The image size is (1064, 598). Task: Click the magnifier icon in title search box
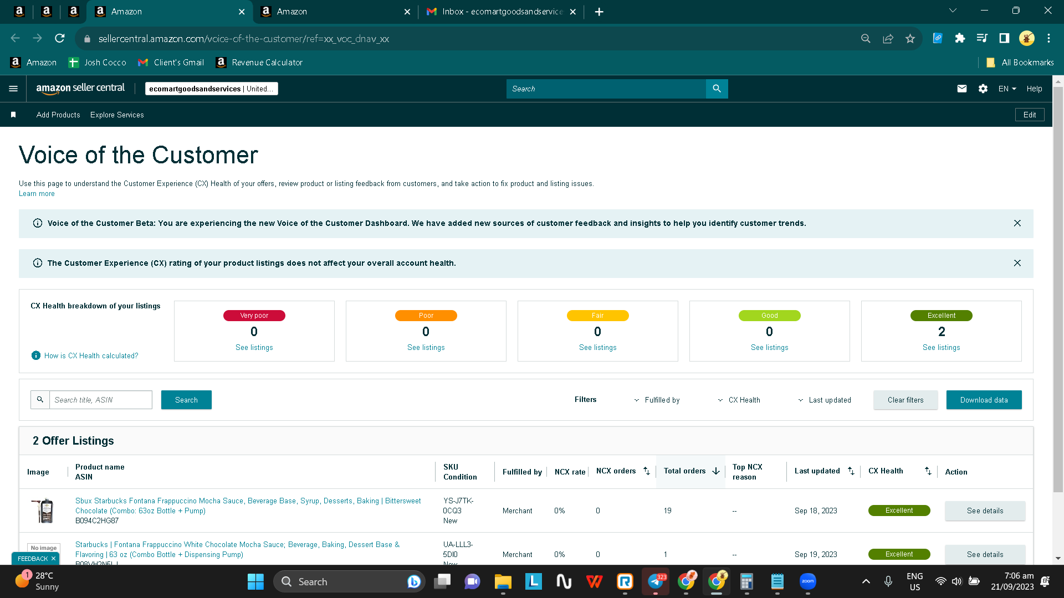coord(40,400)
